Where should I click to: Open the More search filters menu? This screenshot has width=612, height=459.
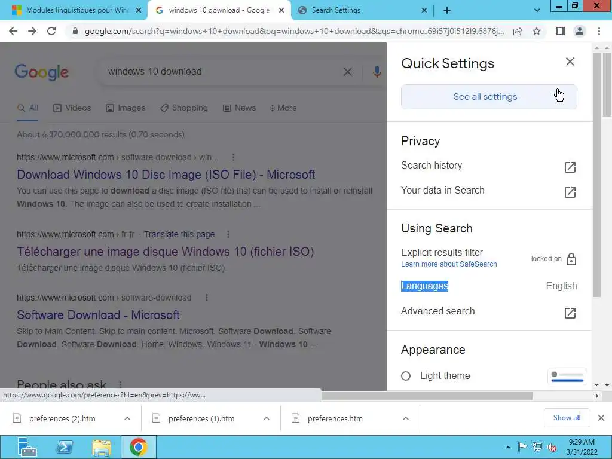284,108
